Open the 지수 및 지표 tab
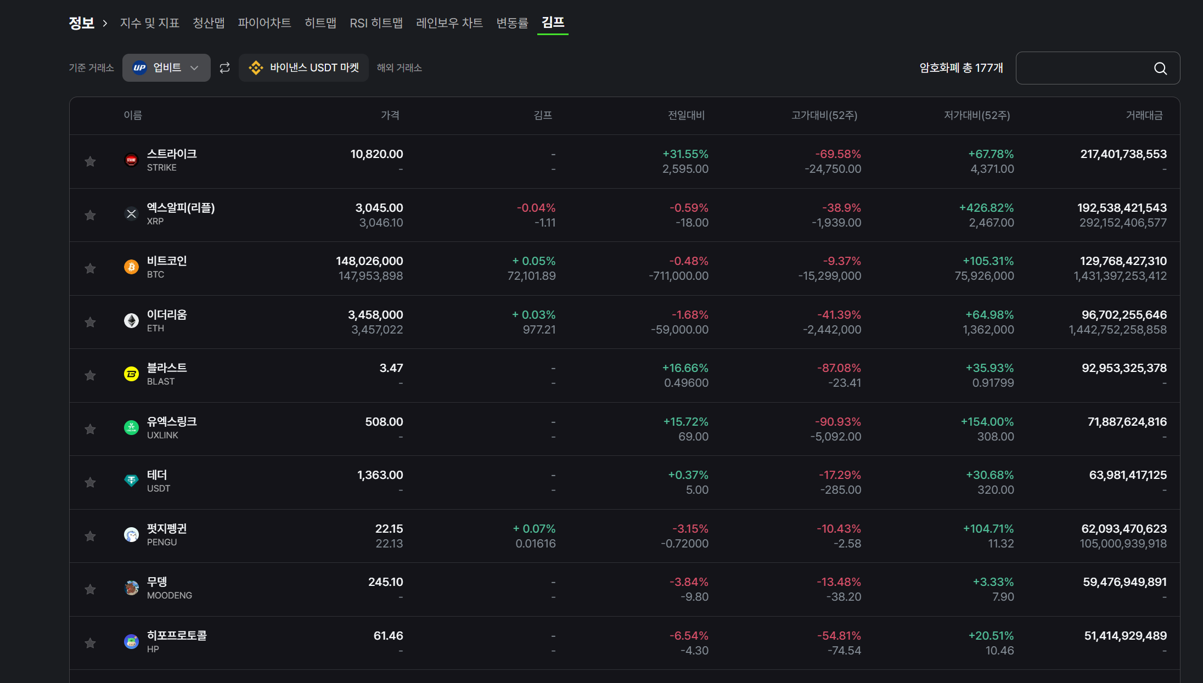 point(149,23)
